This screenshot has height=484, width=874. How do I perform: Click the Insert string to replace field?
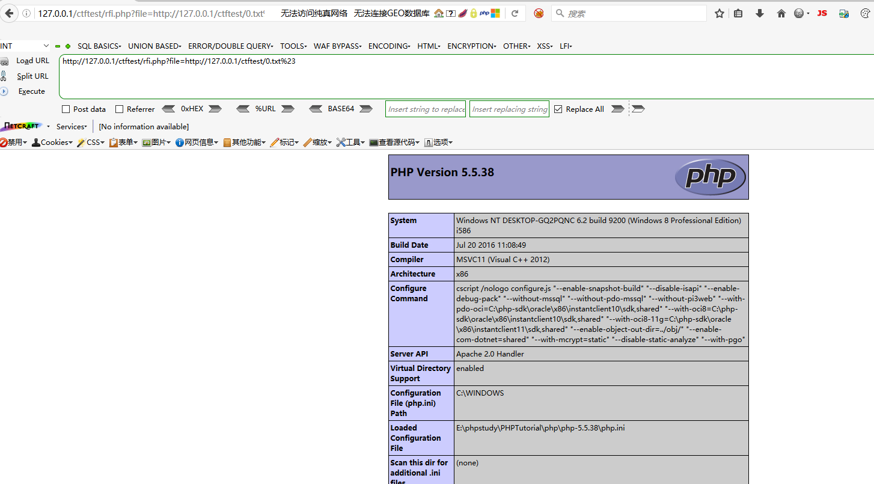[x=426, y=109]
